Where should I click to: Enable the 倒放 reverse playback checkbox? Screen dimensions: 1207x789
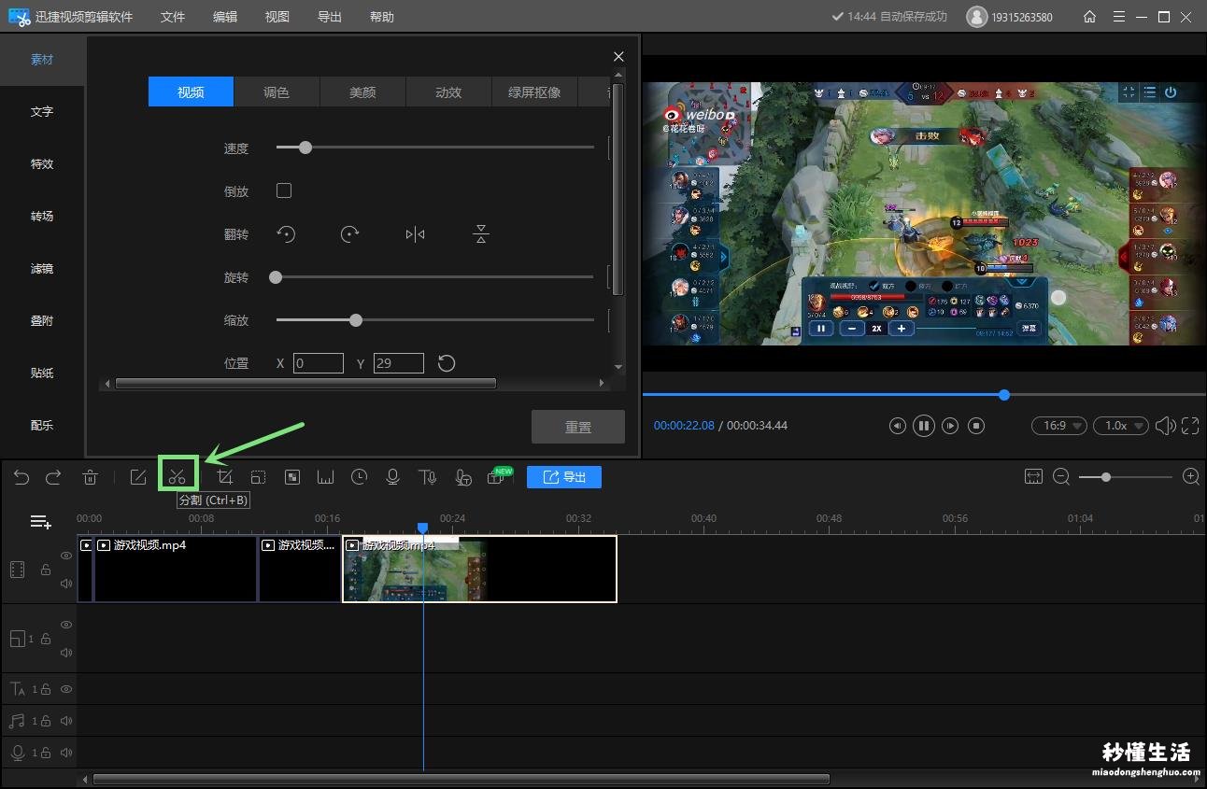(284, 190)
